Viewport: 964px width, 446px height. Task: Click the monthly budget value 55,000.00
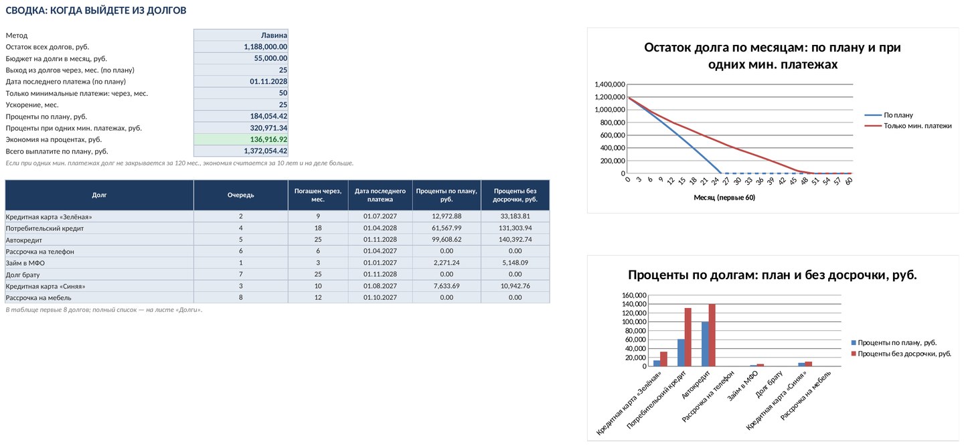241,58
